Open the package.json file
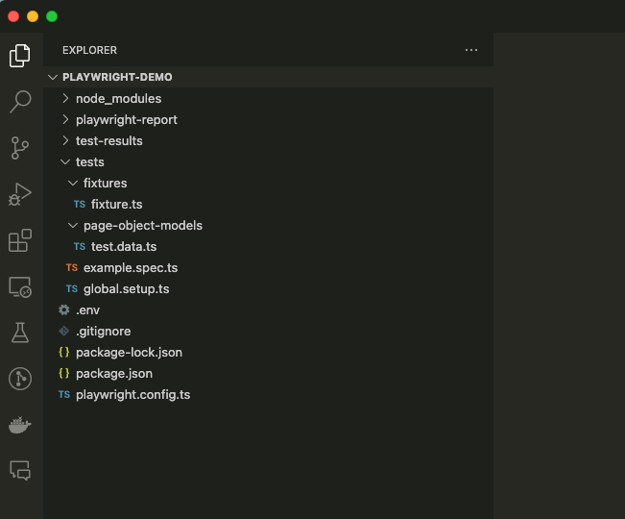 point(114,374)
